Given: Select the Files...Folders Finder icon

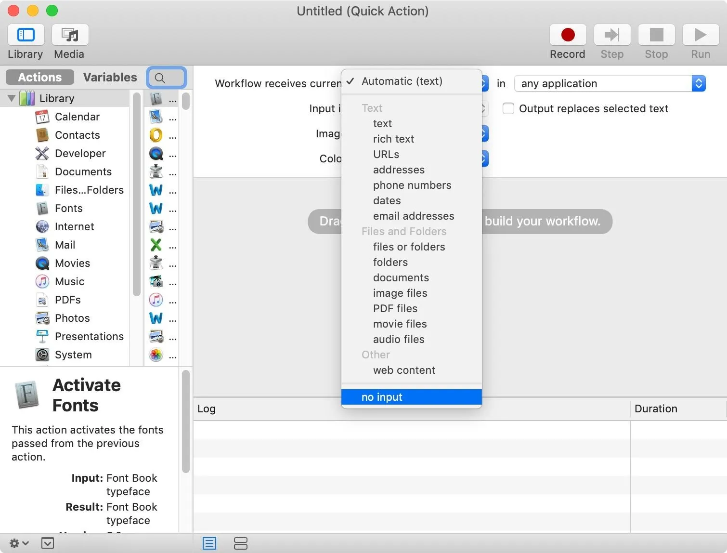Looking at the screenshot, I should pyautogui.click(x=42, y=190).
